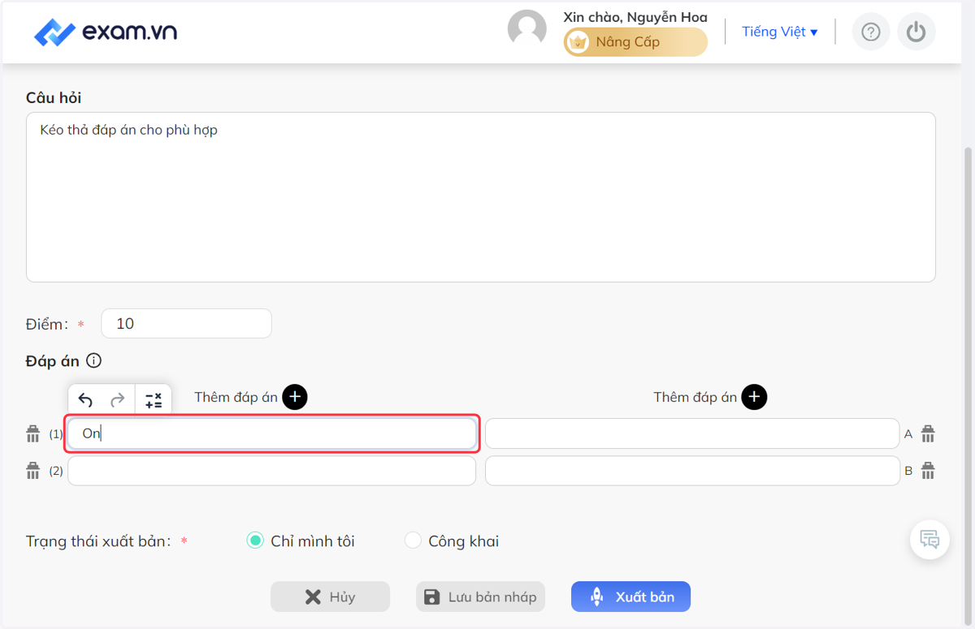Focus the Câu hỏi question text area

coord(481,197)
